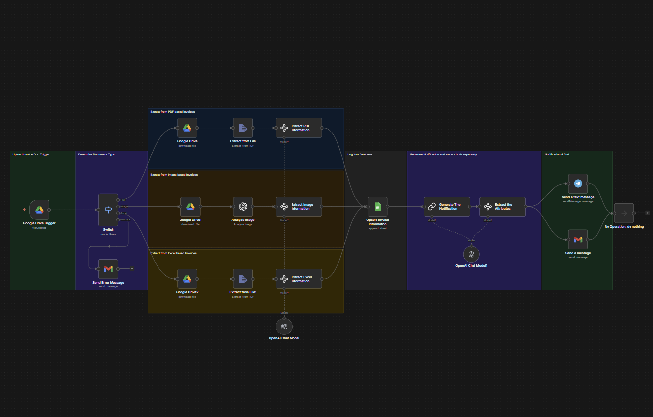Open the Telegram Send a text message node
The image size is (653, 417).
point(578,183)
